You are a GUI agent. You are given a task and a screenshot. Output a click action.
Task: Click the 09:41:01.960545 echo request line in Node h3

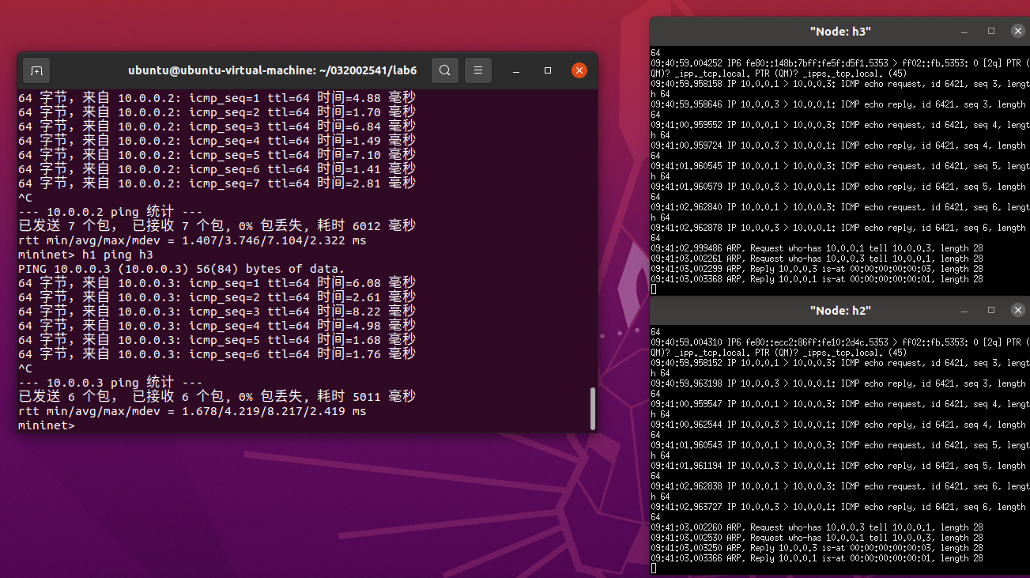[840, 171]
